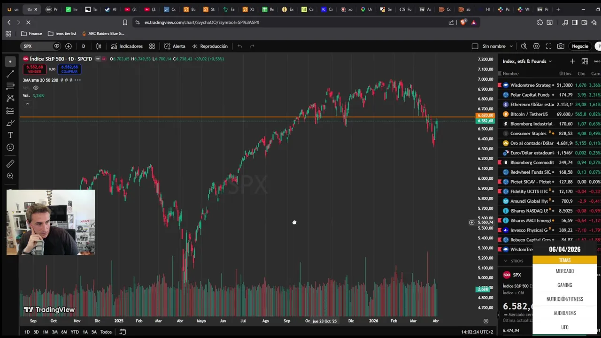Create a new Alerta
601x338 pixels.
coord(175,46)
